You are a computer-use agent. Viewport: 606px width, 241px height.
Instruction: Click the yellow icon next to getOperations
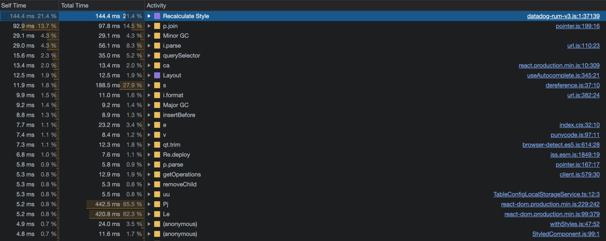(x=157, y=175)
